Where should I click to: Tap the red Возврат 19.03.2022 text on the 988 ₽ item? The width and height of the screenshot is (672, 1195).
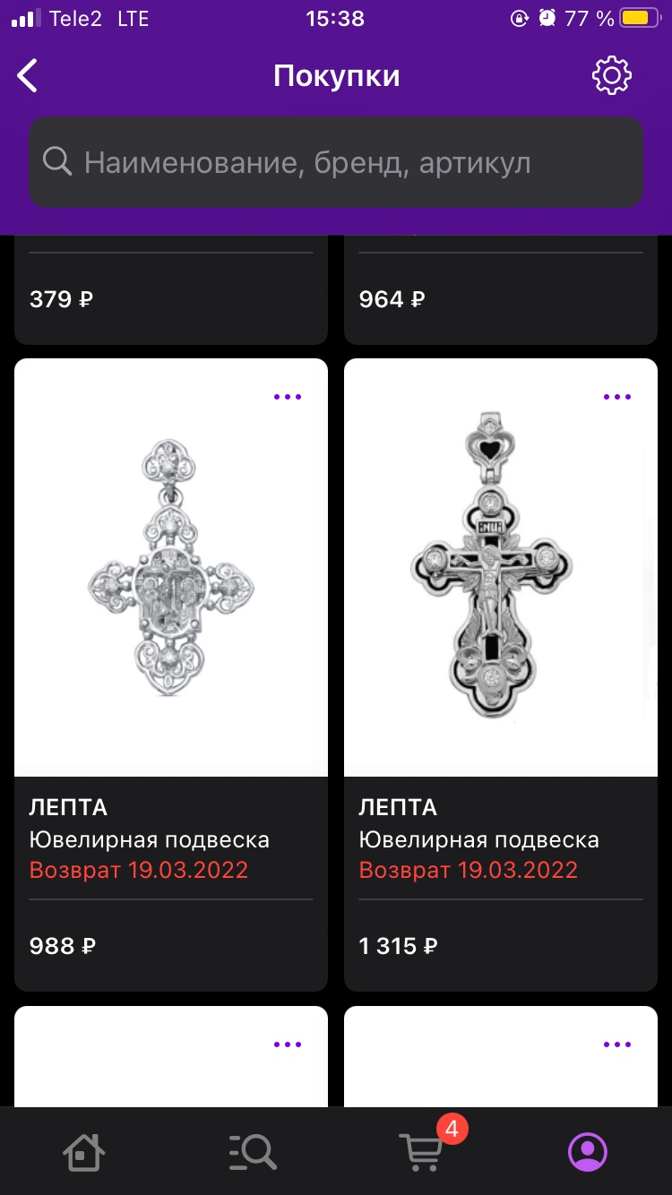click(x=139, y=870)
